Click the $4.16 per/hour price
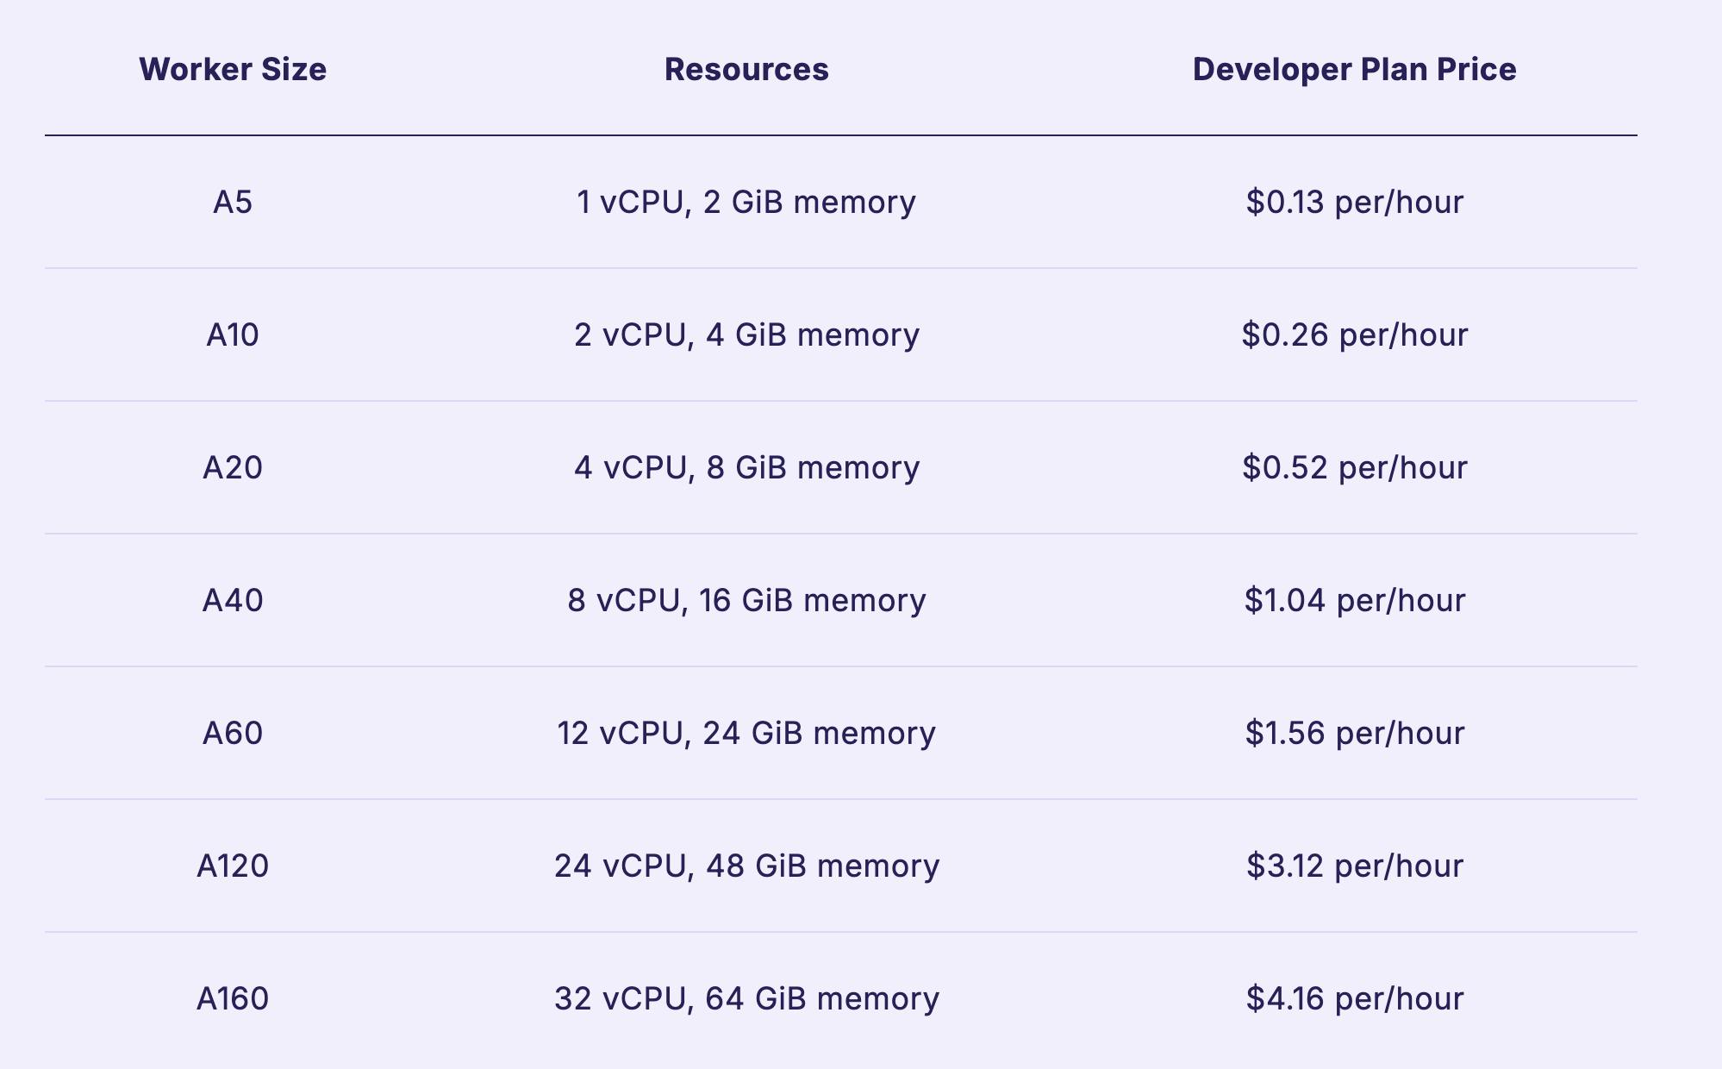Viewport: 1722px width, 1069px height. point(1354,999)
